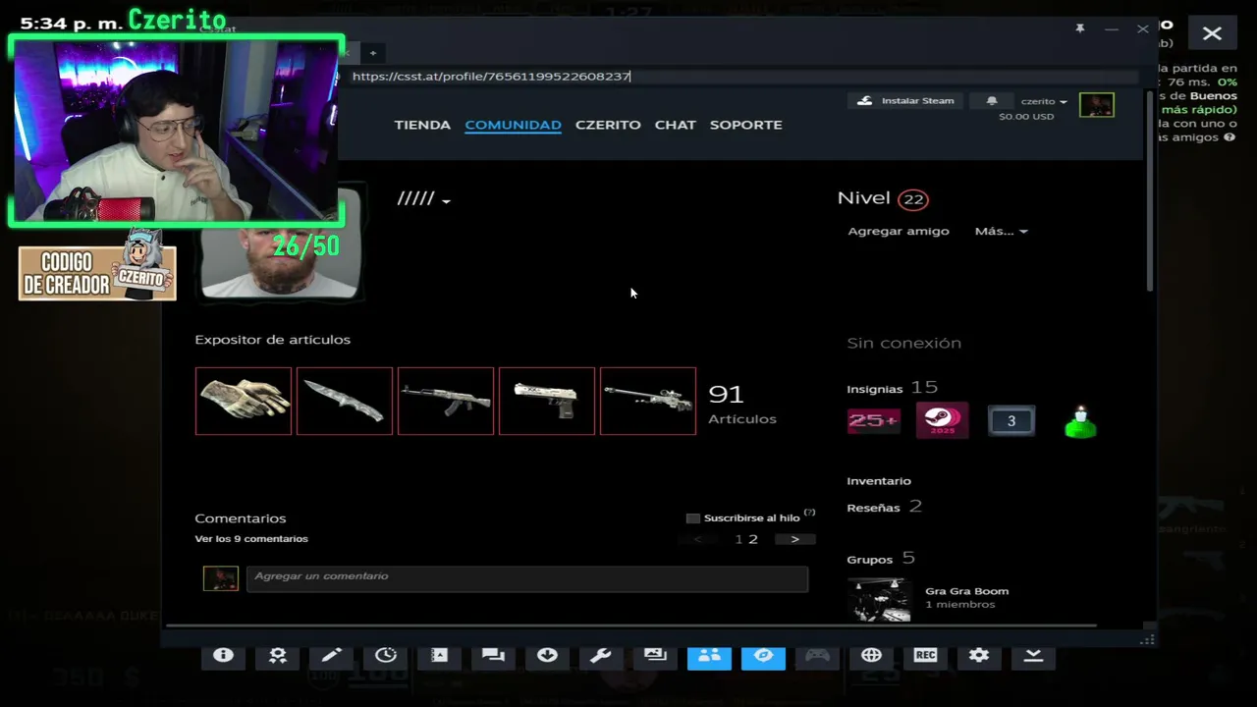This screenshot has height=707, width=1257.
Task: Open the downloads arrow icon in overlay toolbar
Action: pos(547,656)
